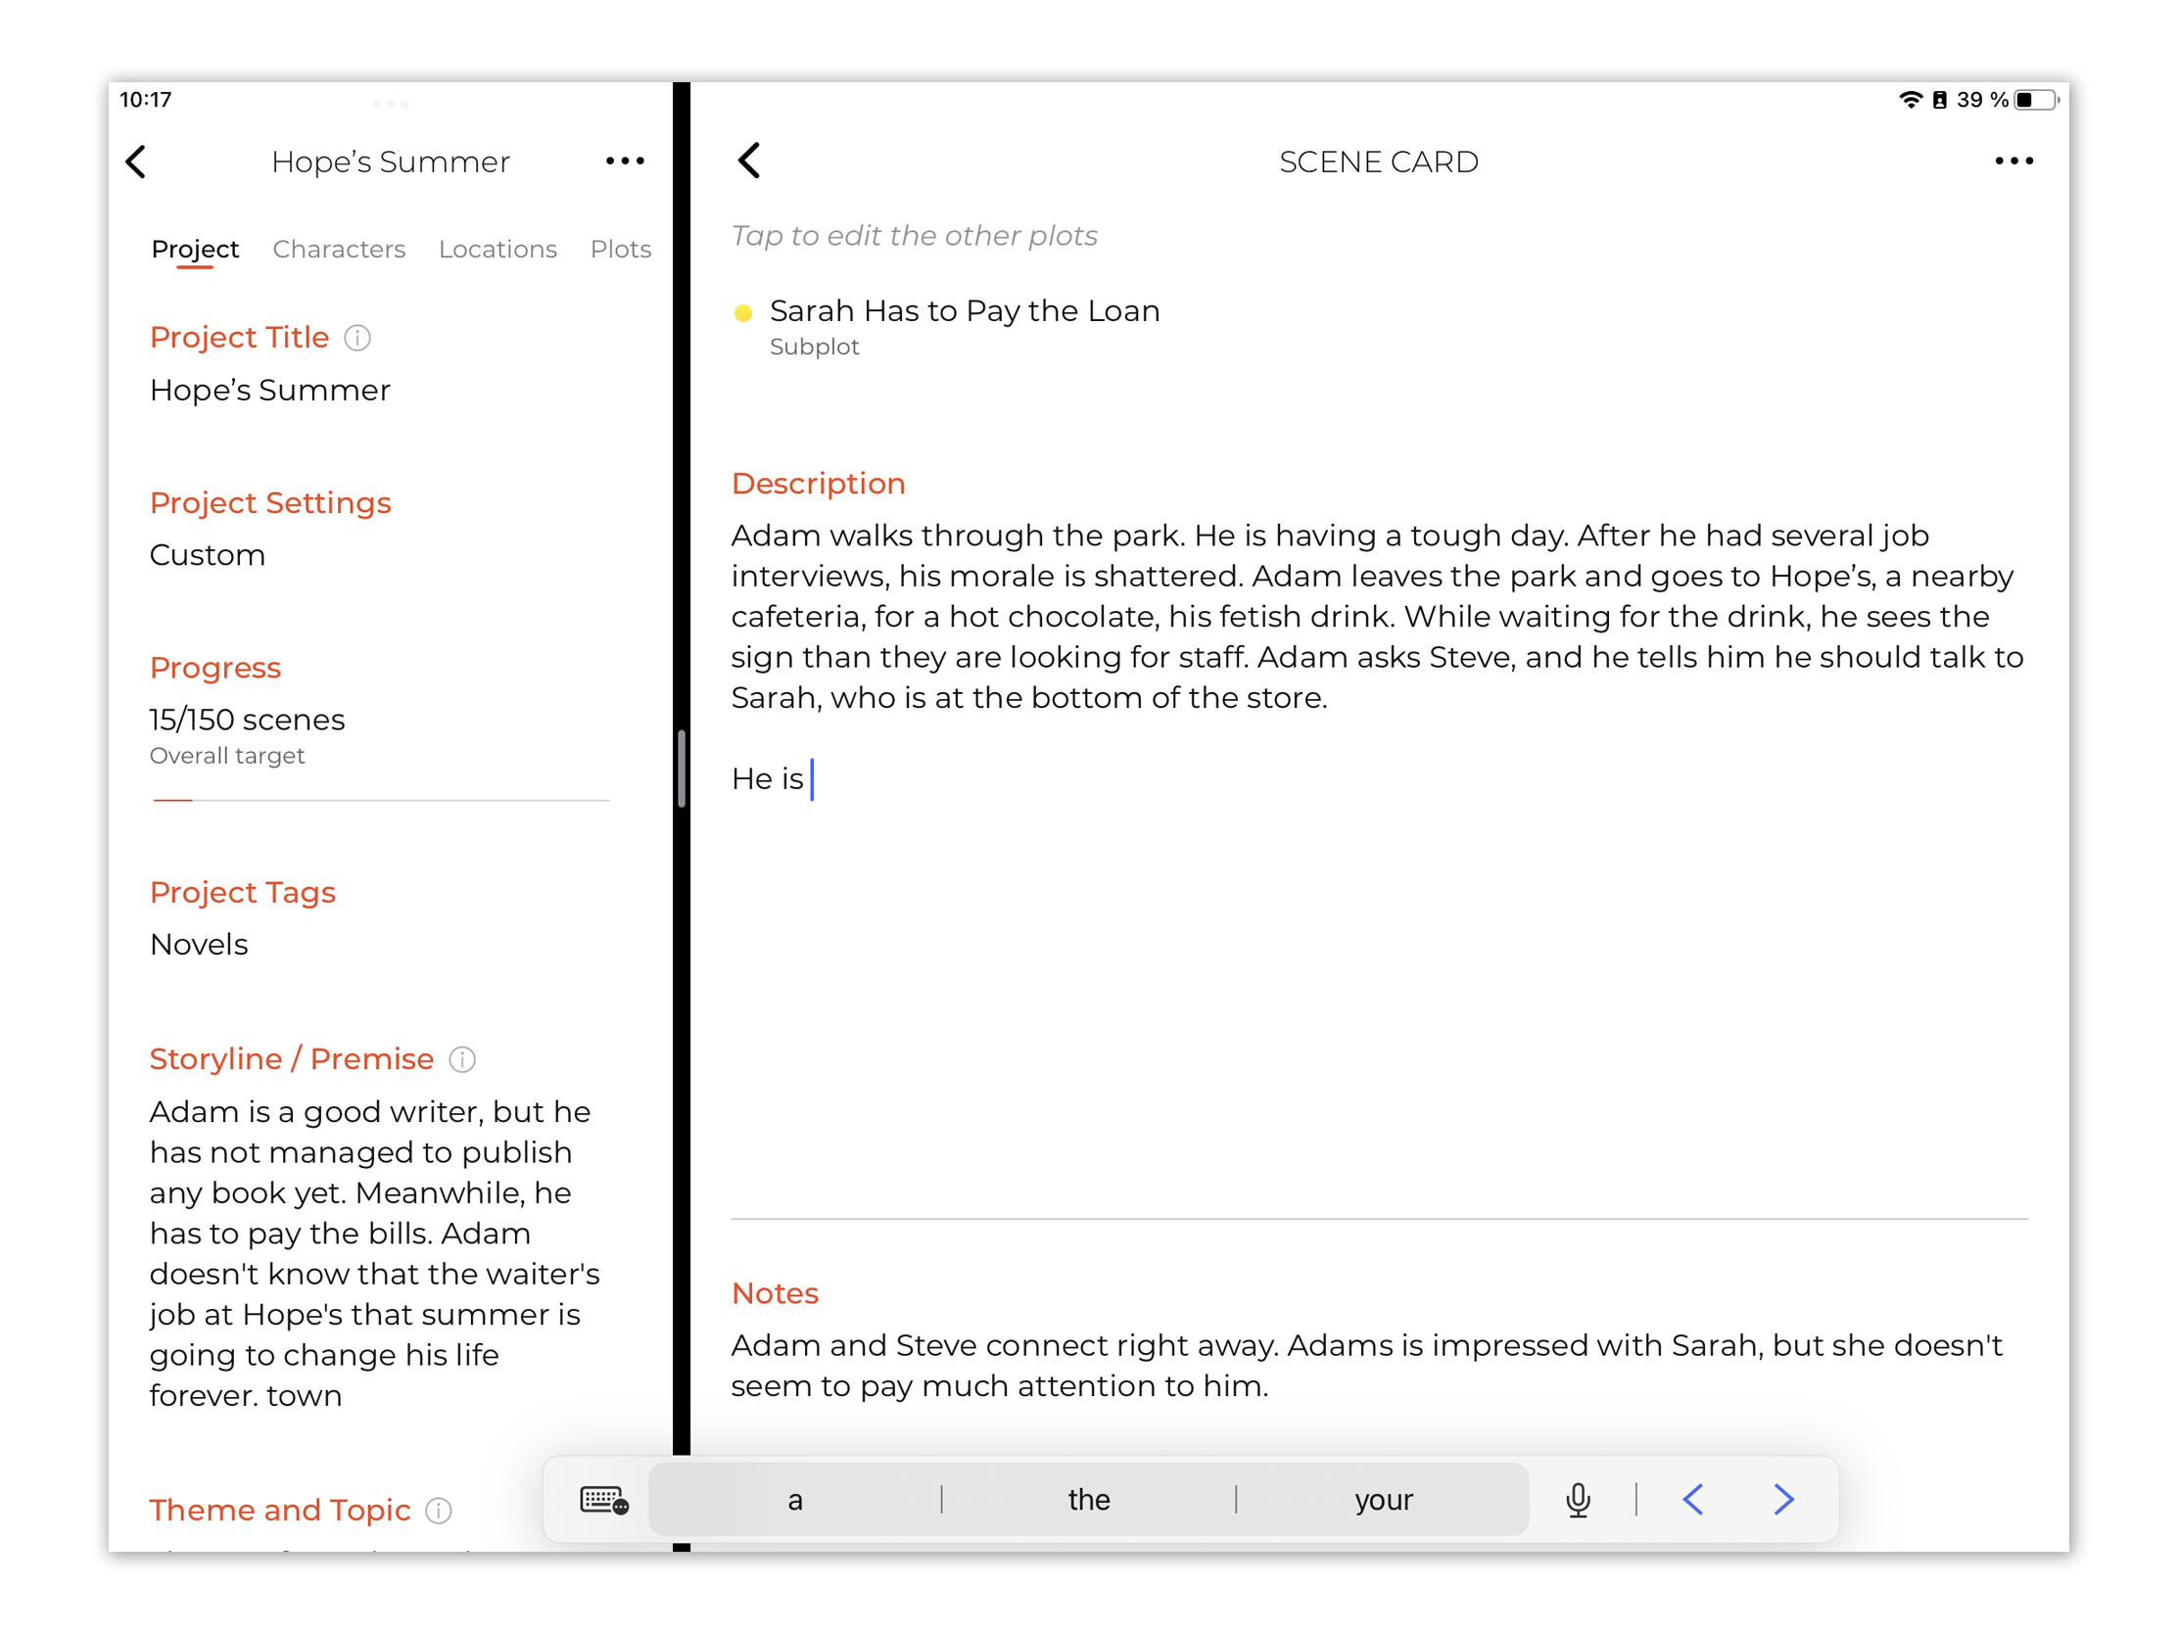Tap the SCENE CARD title
Screen dimensions: 2178x1633
click(x=1379, y=162)
